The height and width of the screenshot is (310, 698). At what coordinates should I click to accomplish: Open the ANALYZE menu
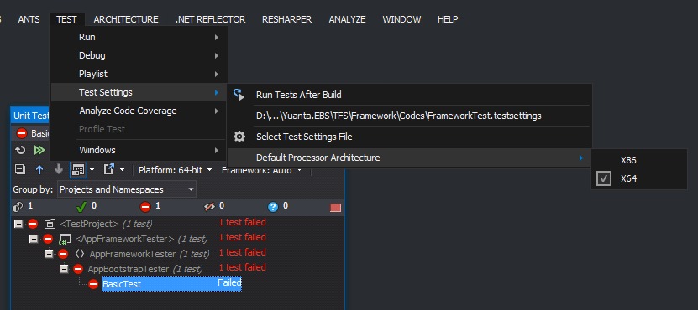click(347, 19)
